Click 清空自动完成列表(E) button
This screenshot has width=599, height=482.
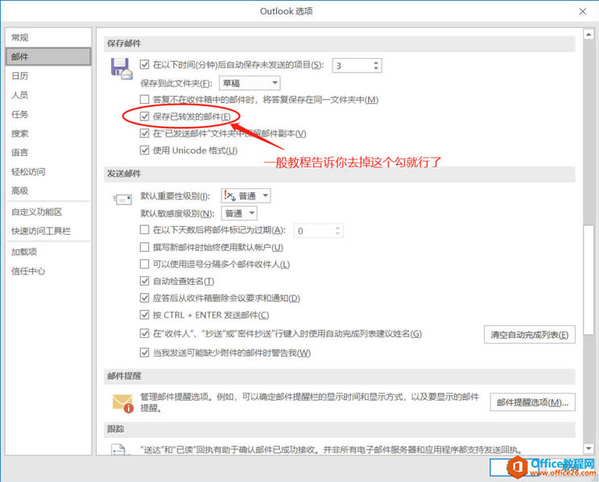tap(530, 335)
